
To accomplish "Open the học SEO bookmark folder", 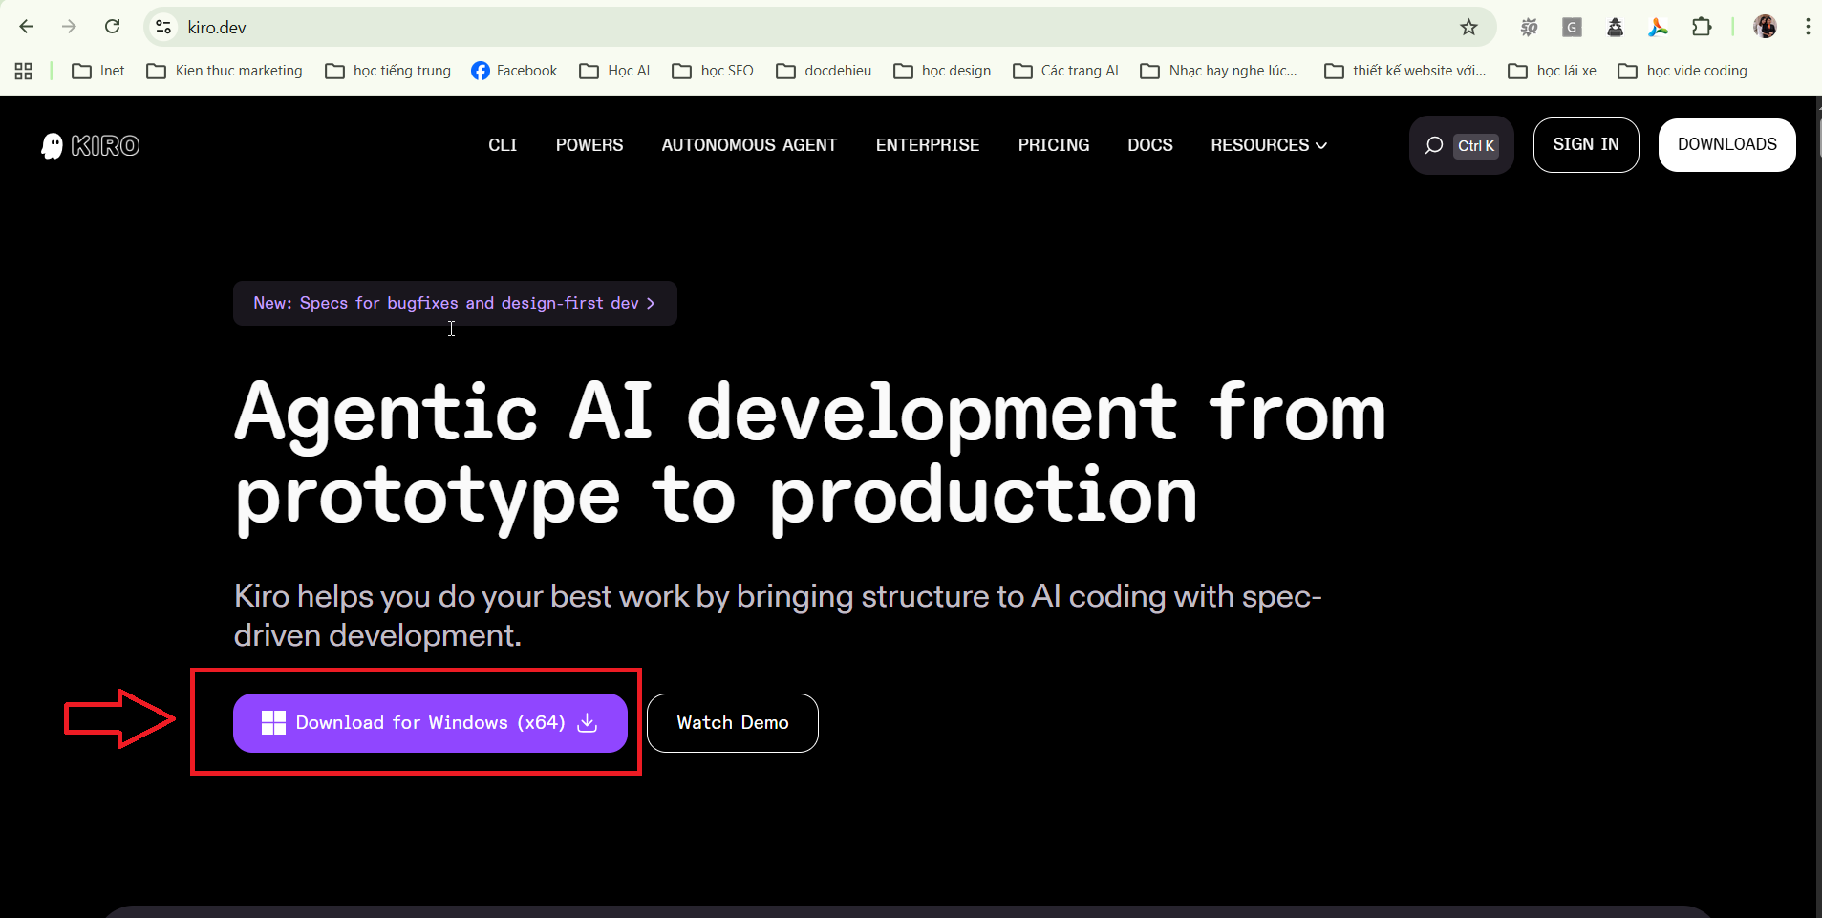I will click(x=713, y=71).
